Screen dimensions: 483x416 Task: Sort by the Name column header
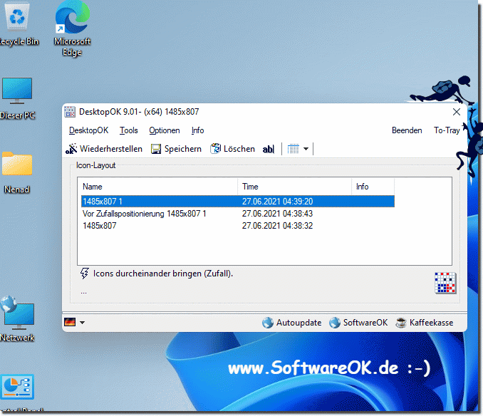(157, 187)
